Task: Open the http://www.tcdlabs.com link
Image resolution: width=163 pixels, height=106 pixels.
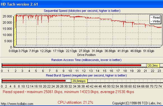Action: [17, 104]
